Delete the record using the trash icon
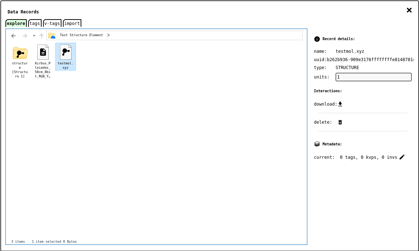This screenshot has height=251, width=419. pos(340,122)
